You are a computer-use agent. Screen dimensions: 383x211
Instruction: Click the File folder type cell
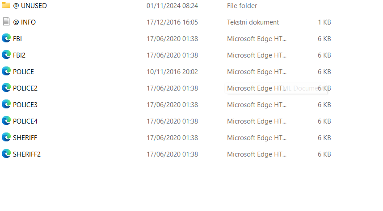coord(242,6)
